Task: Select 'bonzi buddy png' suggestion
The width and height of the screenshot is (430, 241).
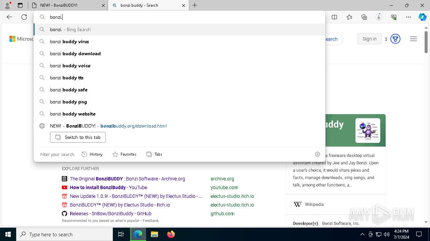Action: (179, 102)
